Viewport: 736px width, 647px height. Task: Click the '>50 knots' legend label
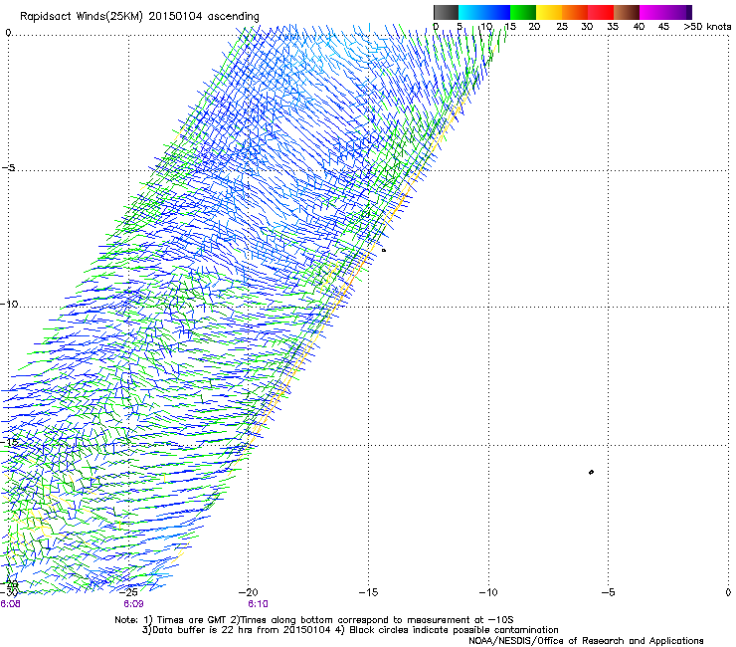point(707,27)
